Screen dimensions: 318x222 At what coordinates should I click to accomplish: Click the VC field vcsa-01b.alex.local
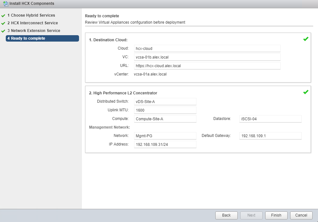(x=207, y=57)
